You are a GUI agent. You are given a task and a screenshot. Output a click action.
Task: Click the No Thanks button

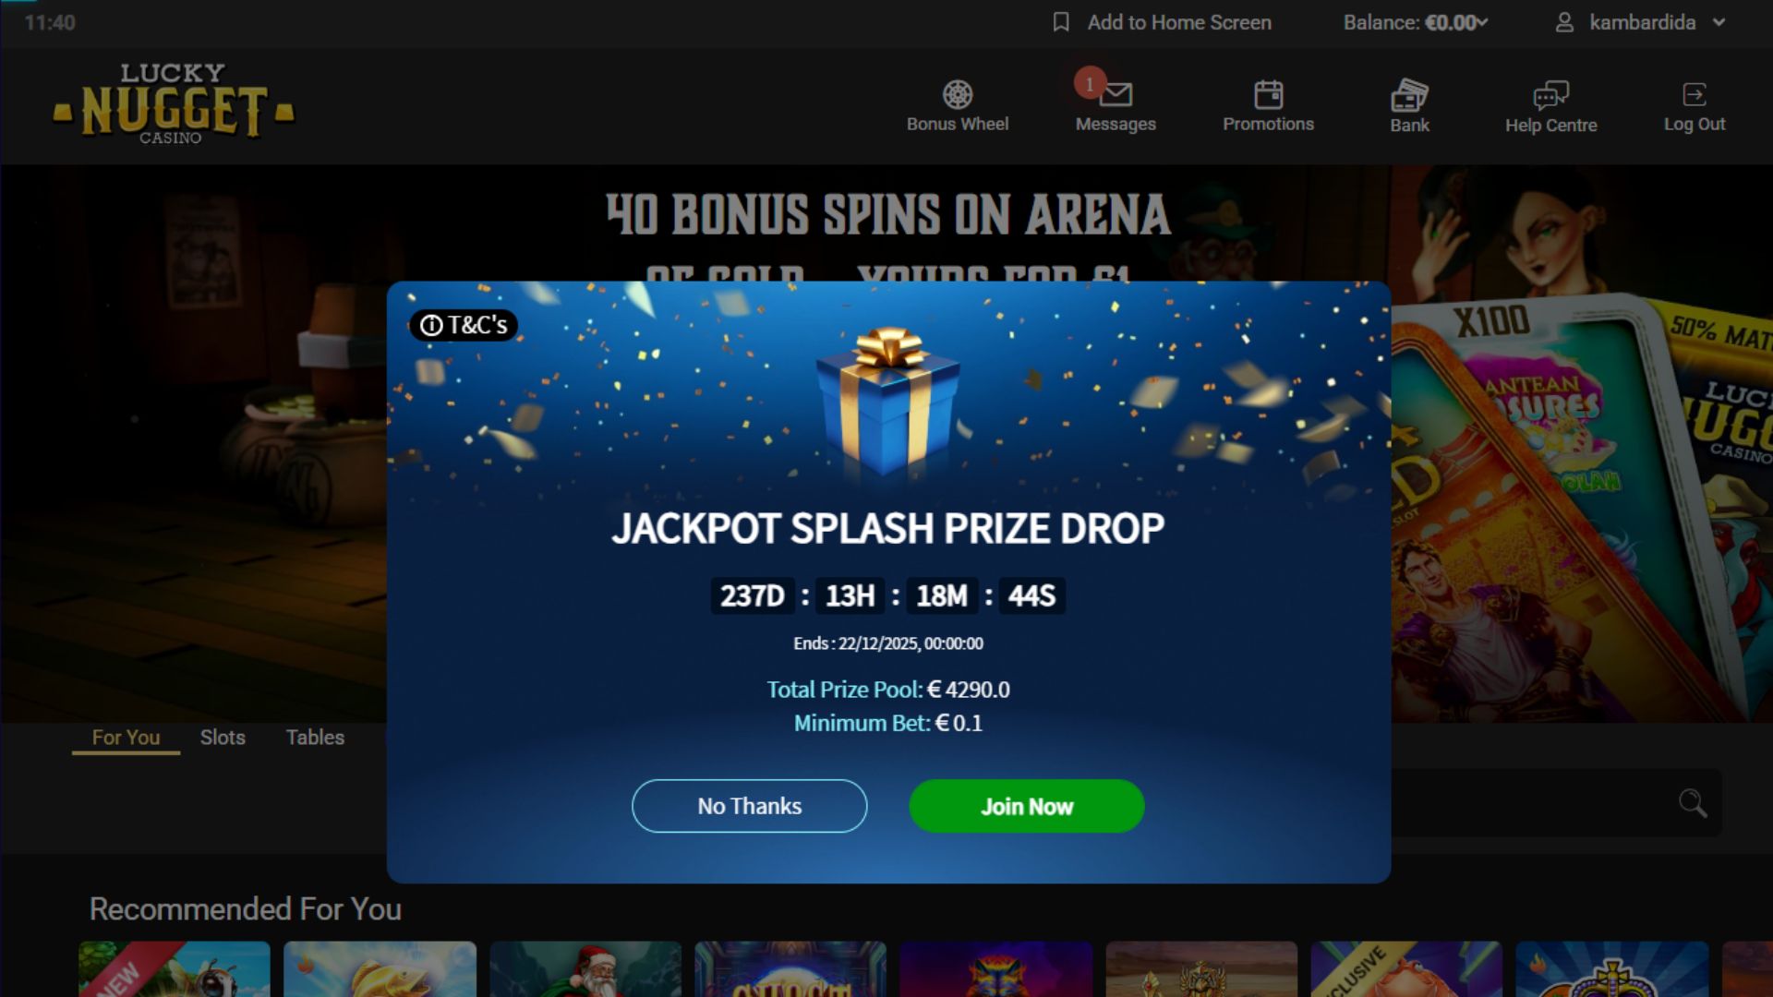[x=749, y=806]
